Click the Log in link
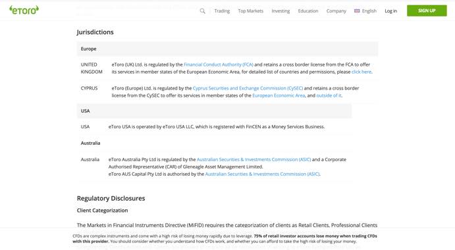455x250 pixels. (x=390, y=11)
